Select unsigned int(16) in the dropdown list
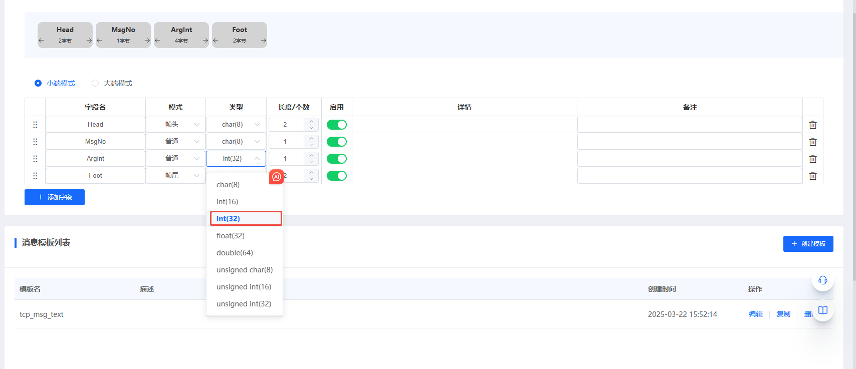 click(244, 287)
